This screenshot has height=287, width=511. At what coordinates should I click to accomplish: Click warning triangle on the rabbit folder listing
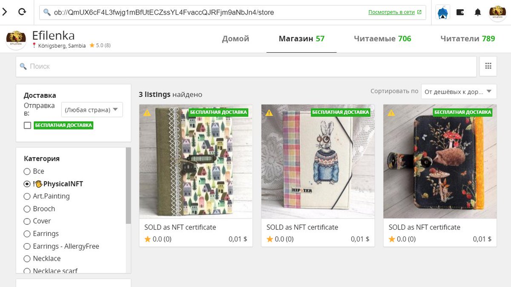pos(269,113)
